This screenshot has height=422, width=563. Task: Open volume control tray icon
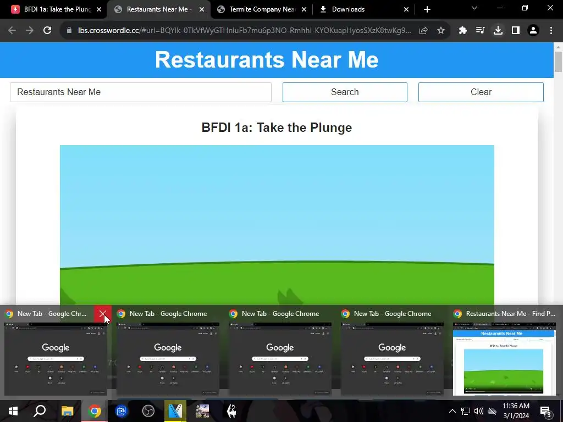click(x=479, y=411)
